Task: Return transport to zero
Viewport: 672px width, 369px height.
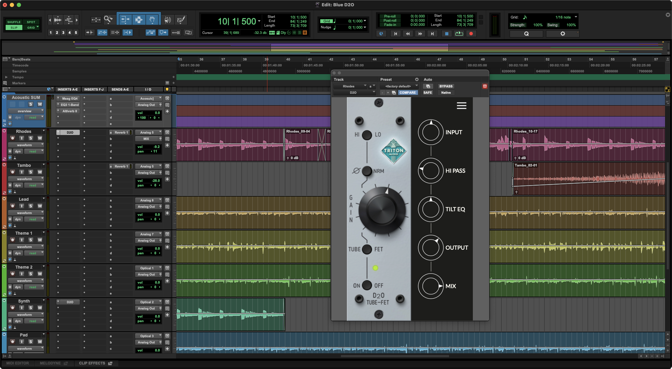Action: tap(395, 34)
